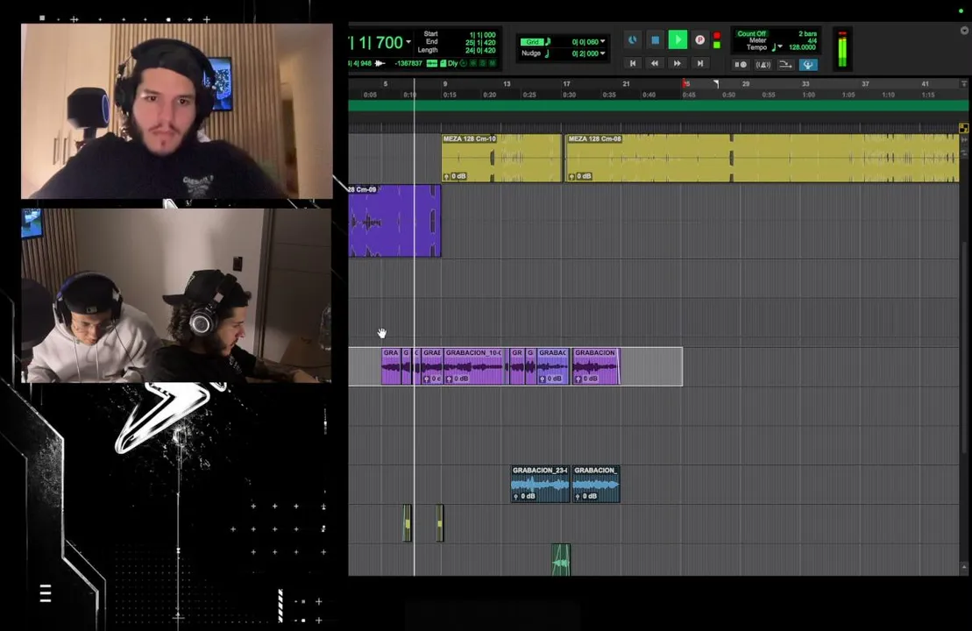Click the circular clock status icon
Viewport: 972px width, 631px height.
click(463, 63)
